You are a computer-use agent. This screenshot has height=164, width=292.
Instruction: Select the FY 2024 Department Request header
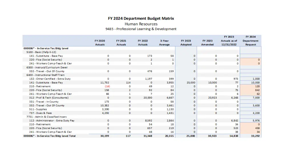(x=251, y=41)
